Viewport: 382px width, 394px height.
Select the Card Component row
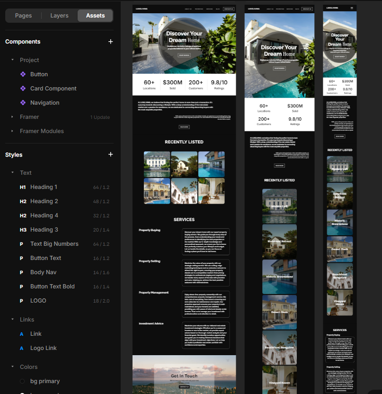pos(59,89)
